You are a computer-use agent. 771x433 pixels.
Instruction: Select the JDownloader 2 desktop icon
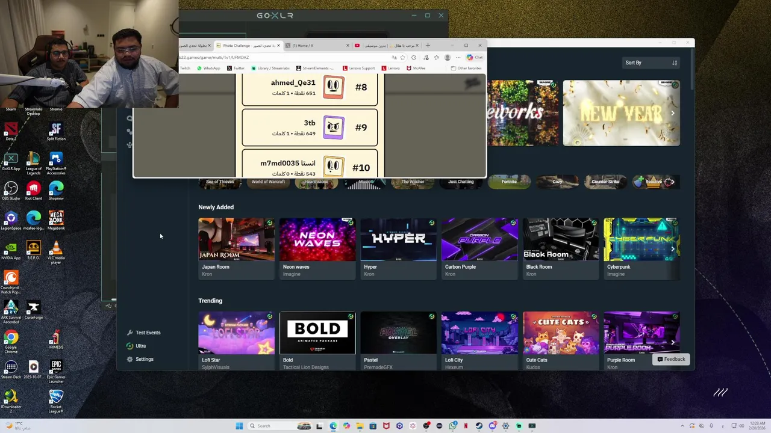click(11, 401)
